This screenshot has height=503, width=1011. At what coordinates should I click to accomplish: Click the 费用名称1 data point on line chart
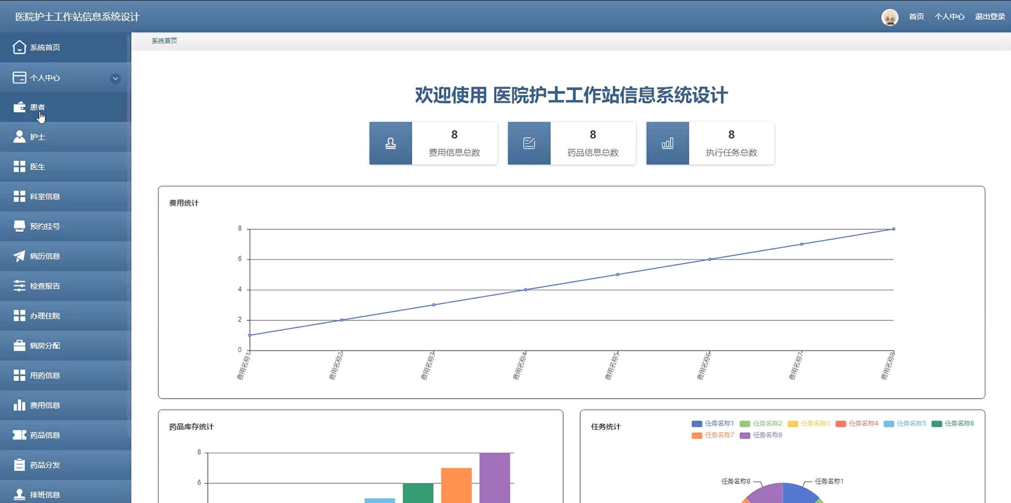[x=250, y=335]
